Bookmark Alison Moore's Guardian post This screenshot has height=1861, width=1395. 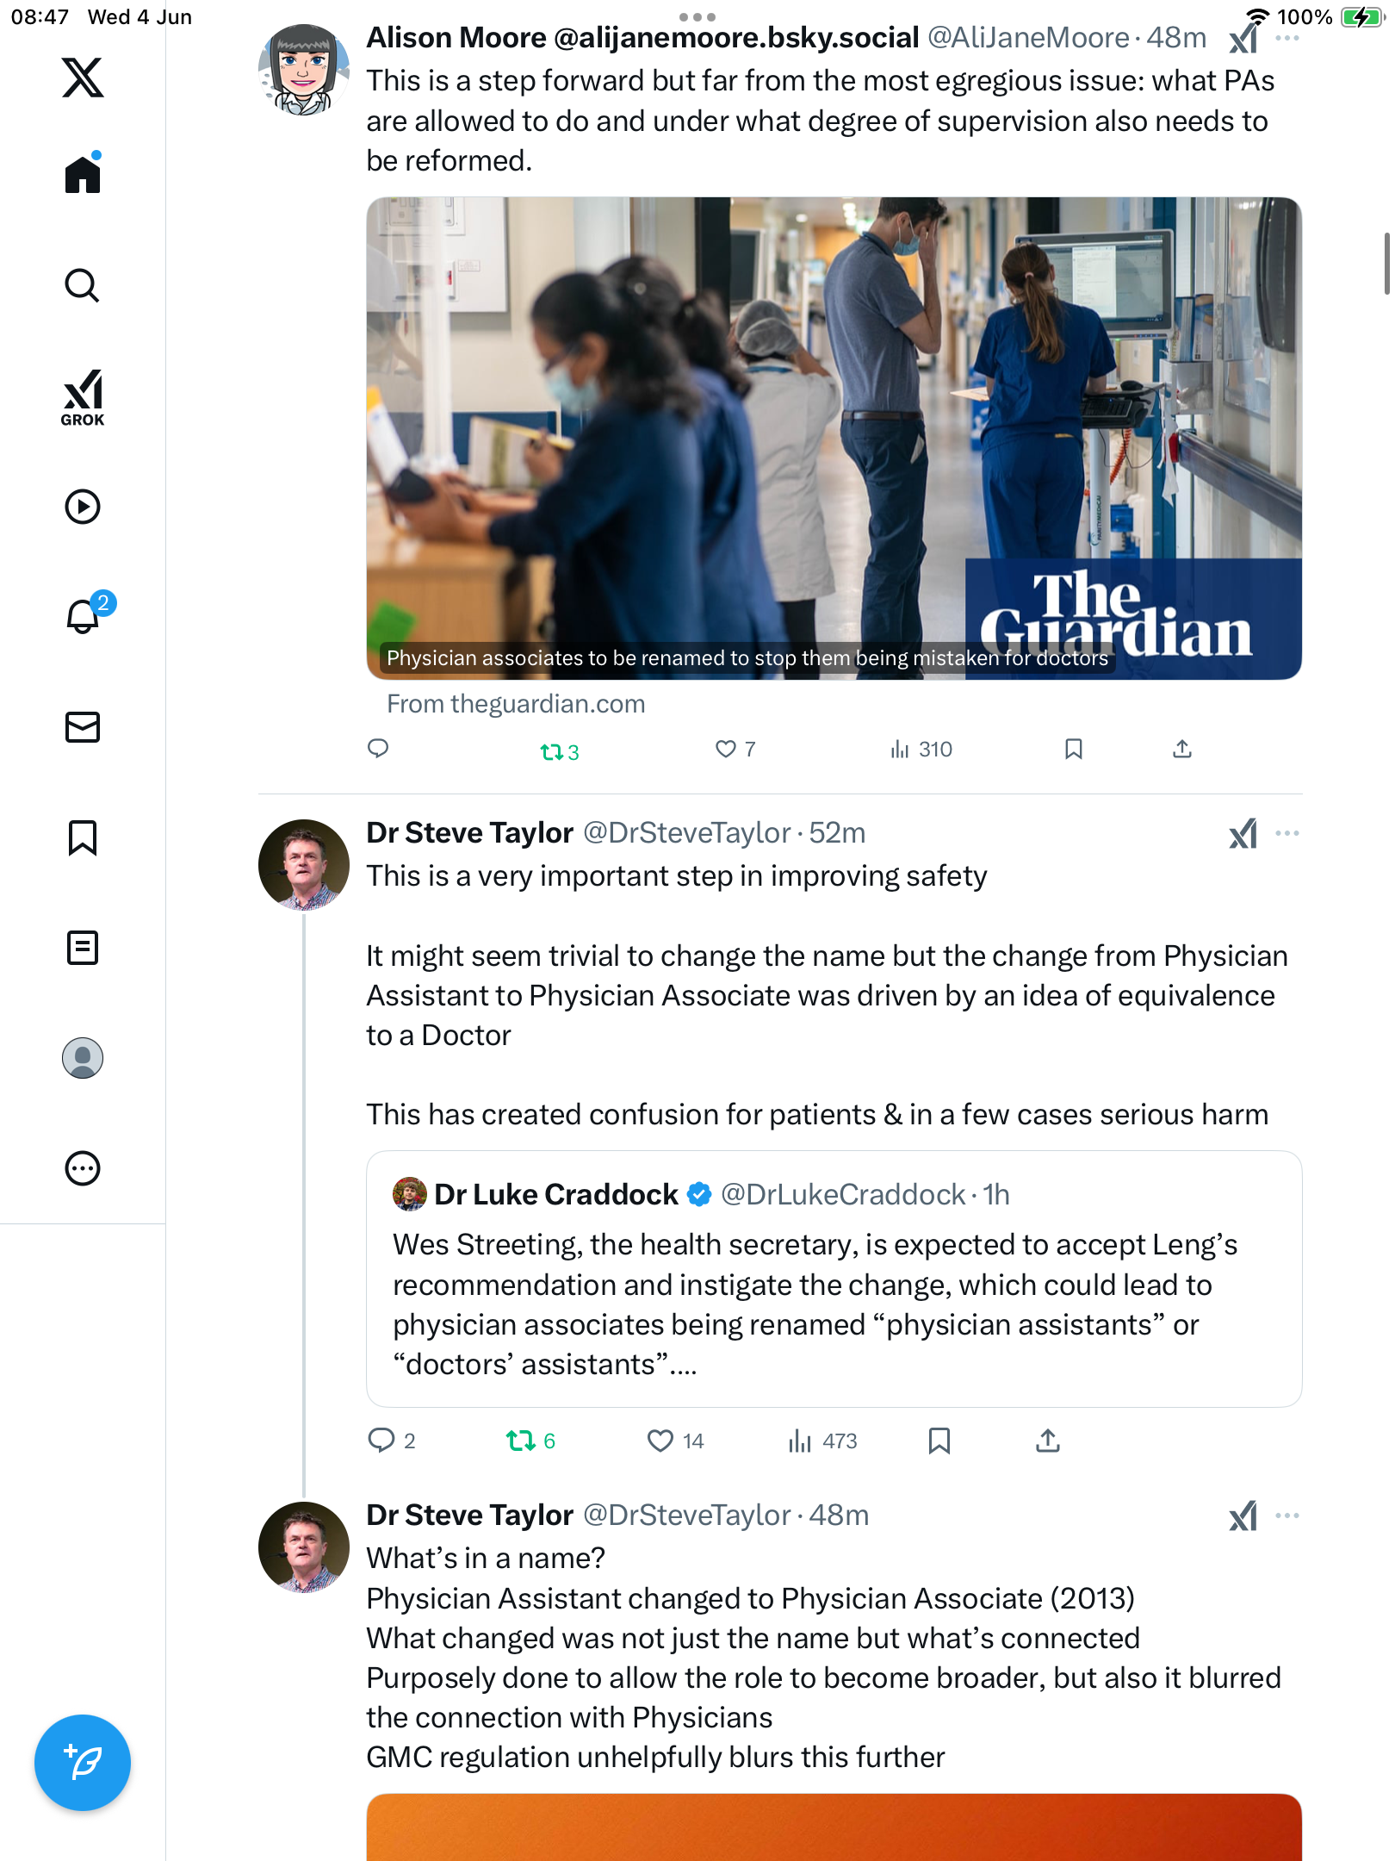click(x=1074, y=750)
